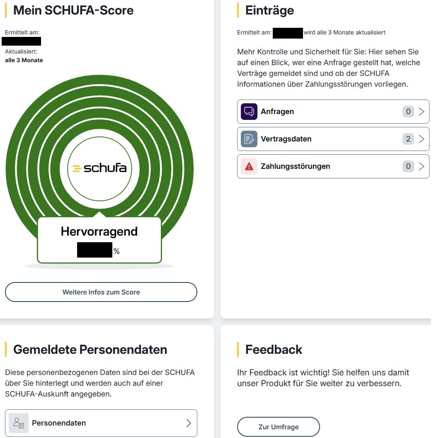Viewport: 434px width, 438px height.
Task: Click the Personendaten person icon
Action: click(x=19, y=423)
